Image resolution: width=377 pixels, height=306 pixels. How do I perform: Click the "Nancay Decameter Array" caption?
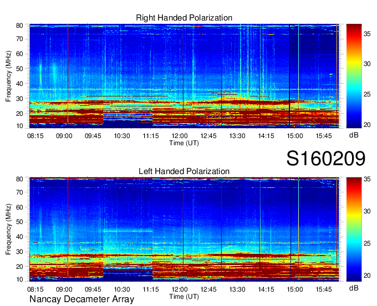click(81, 299)
